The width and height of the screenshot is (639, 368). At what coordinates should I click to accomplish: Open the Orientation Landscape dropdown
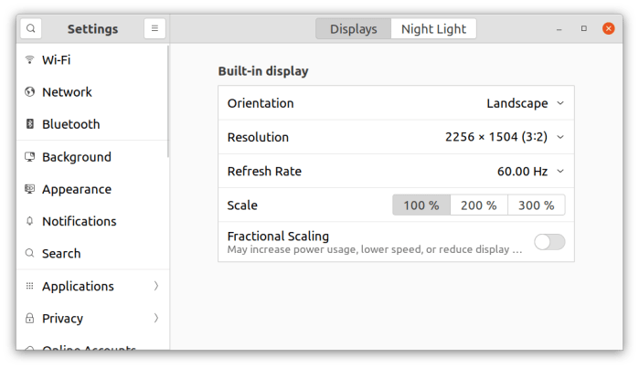pos(525,103)
